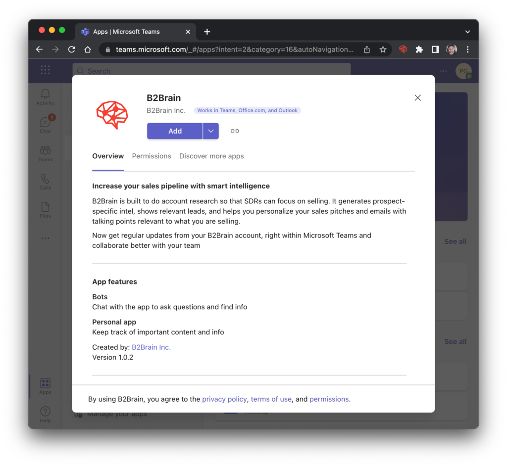Copy the app link using the link icon
507x466 pixels.
click(235, 131)
